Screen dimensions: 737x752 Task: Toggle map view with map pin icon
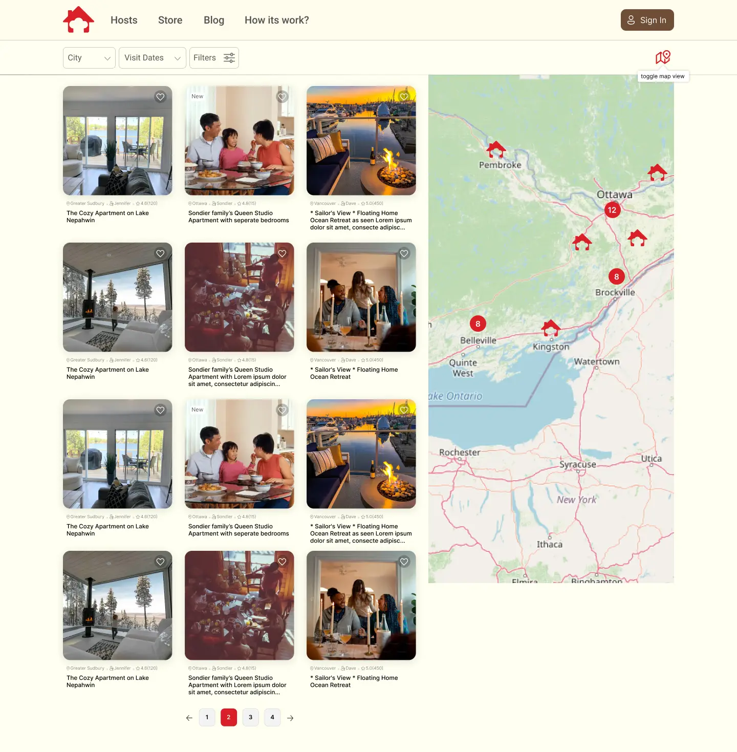point(663,57)
